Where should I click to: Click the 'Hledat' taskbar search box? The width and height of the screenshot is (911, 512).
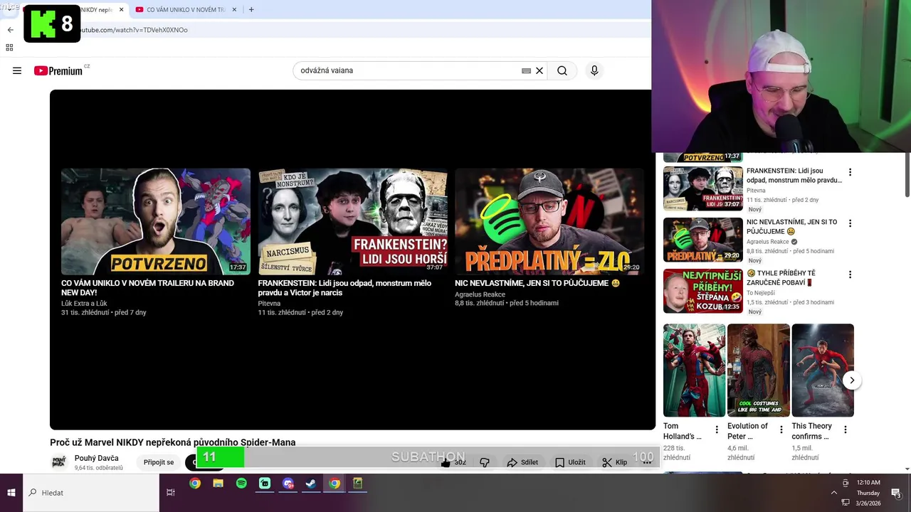(91, 492)
